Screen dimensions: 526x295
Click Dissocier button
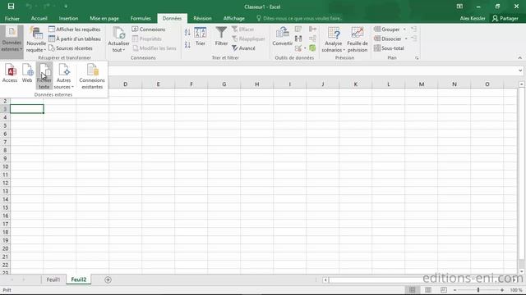(388, 39)
